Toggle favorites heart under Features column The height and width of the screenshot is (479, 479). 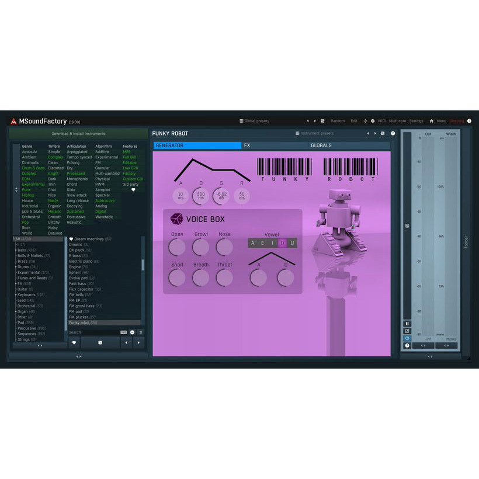(133, 190)
